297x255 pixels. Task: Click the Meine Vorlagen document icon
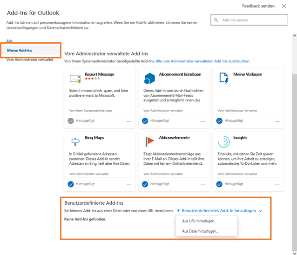(x=224, y=78)
